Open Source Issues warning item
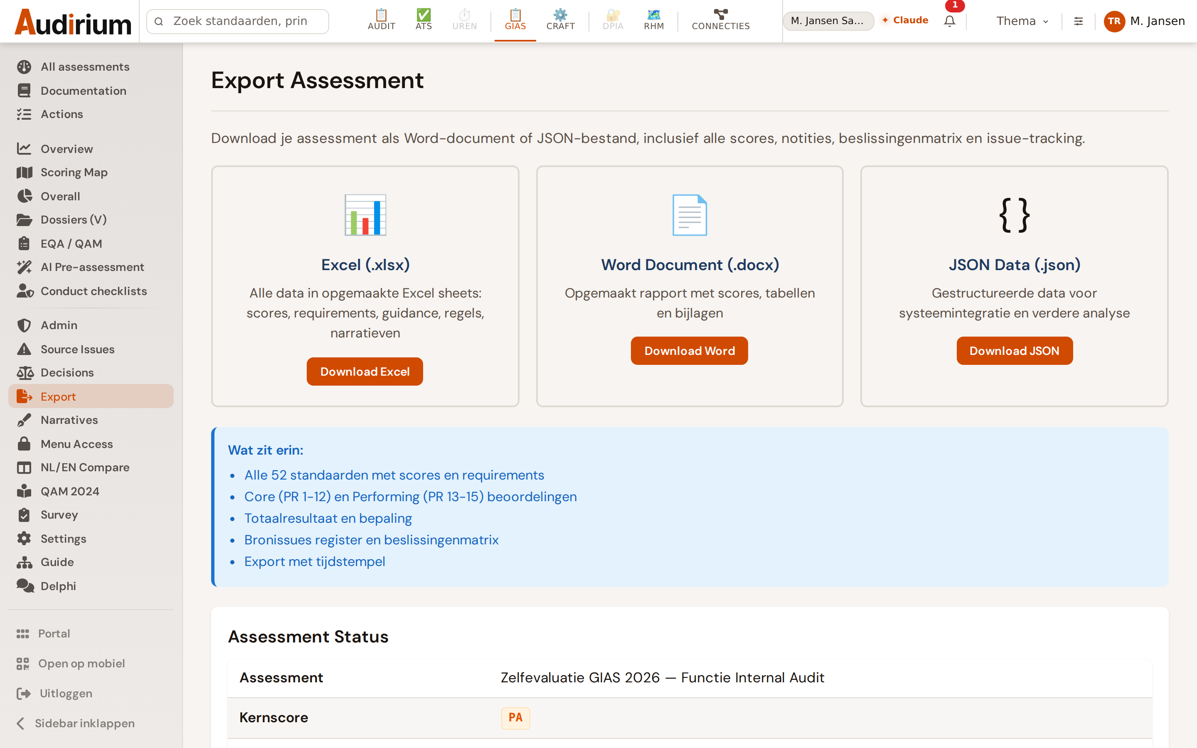The height and width of the screenshot is (748, 1197). point(91,349)
